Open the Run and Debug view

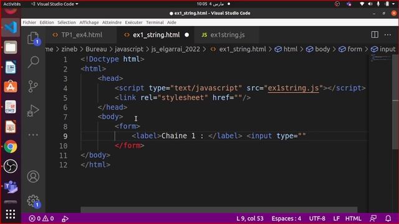click(33, 111)
